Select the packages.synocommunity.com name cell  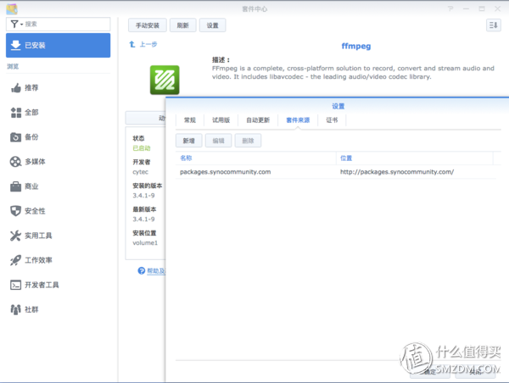[x=226, y=172]
